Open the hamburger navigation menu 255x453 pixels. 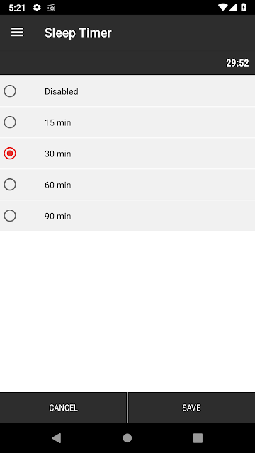17,33
